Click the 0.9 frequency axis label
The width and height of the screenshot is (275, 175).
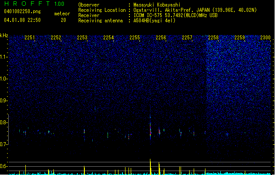(4, 101)
